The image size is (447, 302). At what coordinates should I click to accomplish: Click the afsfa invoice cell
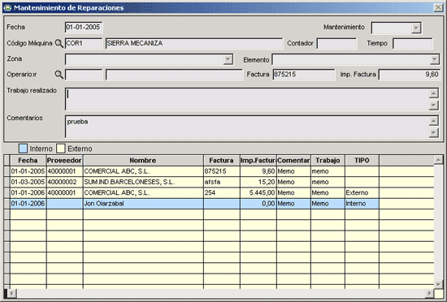click(222, 182)
